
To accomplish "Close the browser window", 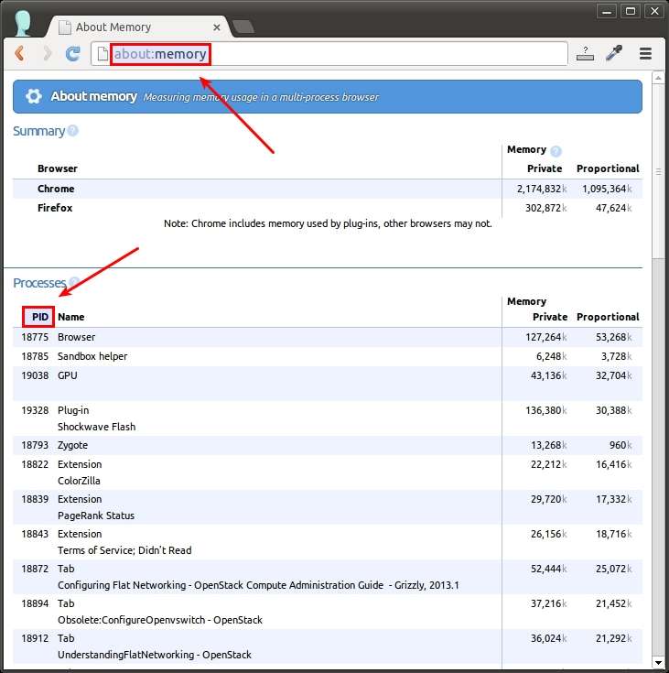I will pyautogui.click(x=654, y=12).
